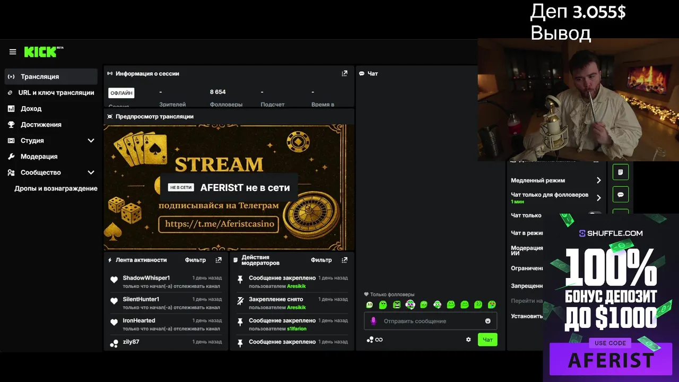Click the stream preview thumbnail

coord(229,187)
